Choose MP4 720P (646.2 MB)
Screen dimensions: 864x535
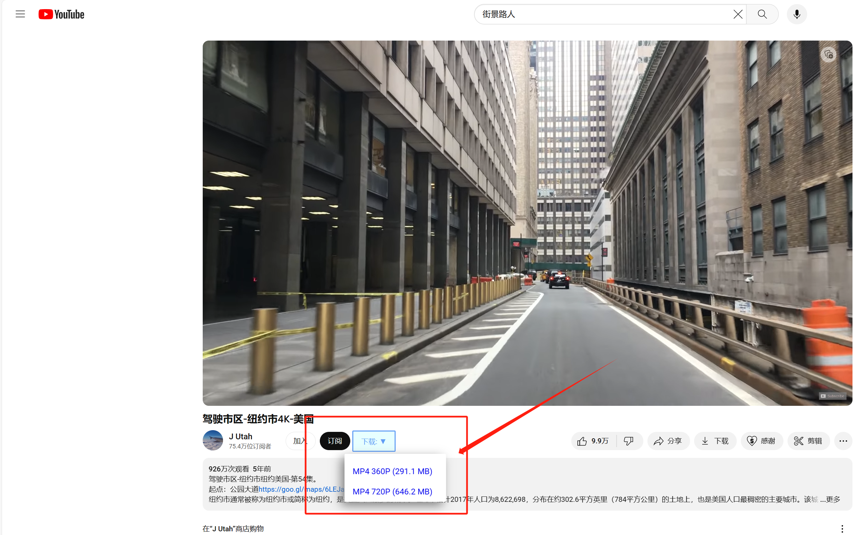[x=392, y=491]
